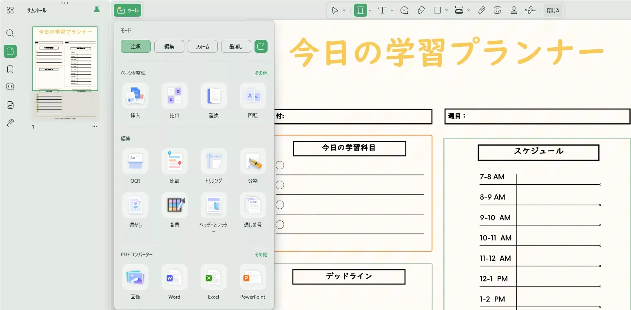Show the bookmarks panel

(10, 69)
